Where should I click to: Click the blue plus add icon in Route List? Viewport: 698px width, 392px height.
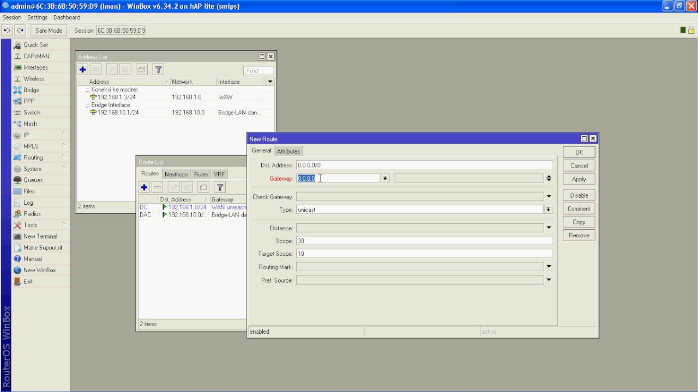[x=144, y=187]
